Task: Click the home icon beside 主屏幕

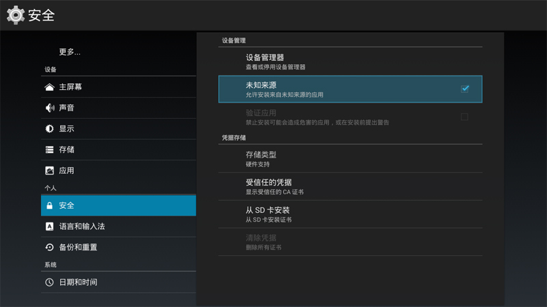Action: [49, 87]
